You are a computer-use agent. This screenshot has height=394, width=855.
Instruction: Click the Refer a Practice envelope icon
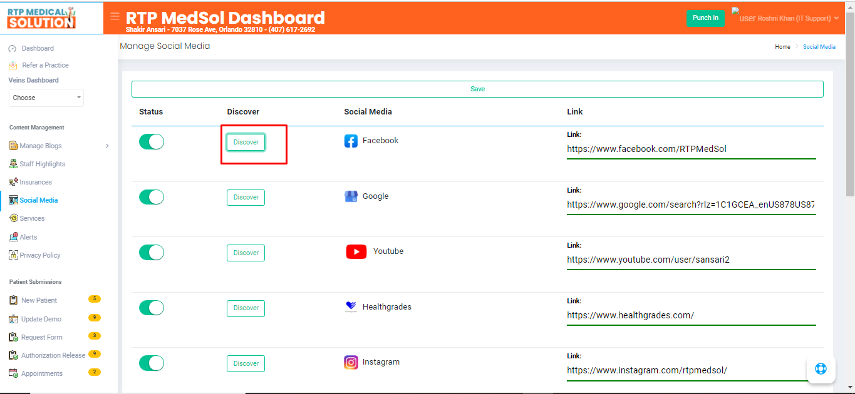(x=13, y=65)
